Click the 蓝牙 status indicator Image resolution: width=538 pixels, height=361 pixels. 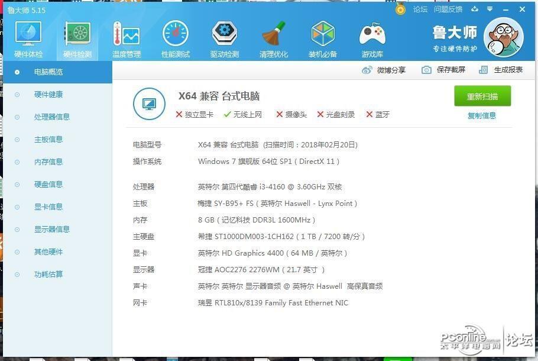[x=378, y=114]
